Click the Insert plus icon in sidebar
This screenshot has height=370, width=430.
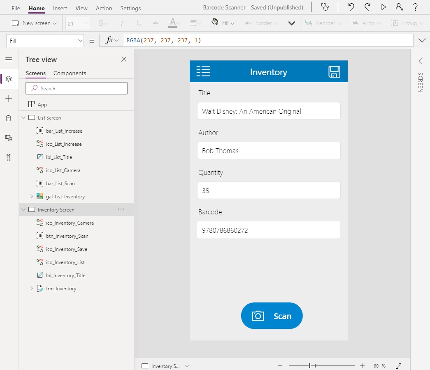pos(9,99)
